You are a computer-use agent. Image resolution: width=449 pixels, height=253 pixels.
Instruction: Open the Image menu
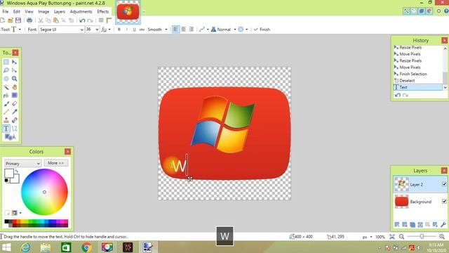tap(43, 11)
